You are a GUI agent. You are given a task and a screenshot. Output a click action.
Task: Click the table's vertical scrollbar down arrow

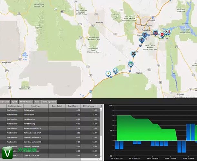[101, 157]
